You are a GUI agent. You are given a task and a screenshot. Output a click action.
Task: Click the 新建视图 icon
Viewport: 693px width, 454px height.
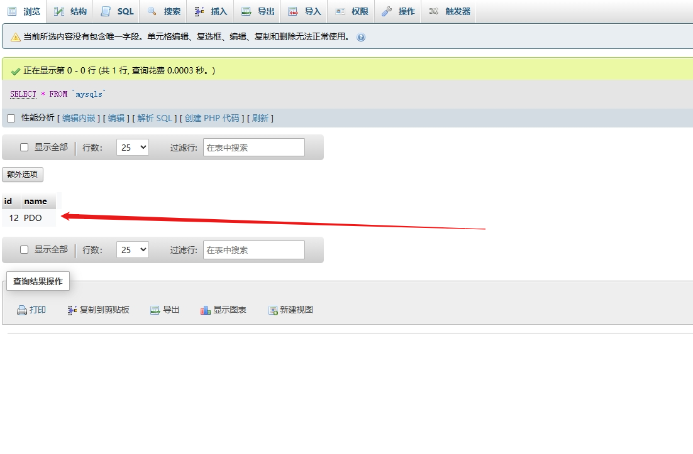(x=273, y=310)
